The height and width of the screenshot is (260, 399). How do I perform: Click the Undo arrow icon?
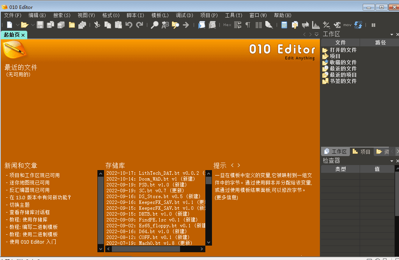[x=129, y=25]
